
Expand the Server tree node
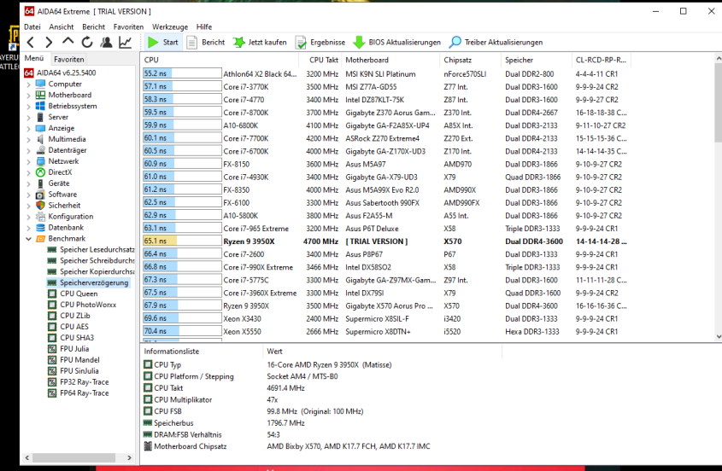click(x=28, y=117)
